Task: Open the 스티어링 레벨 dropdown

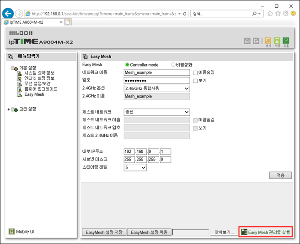Action: point(135,167)
